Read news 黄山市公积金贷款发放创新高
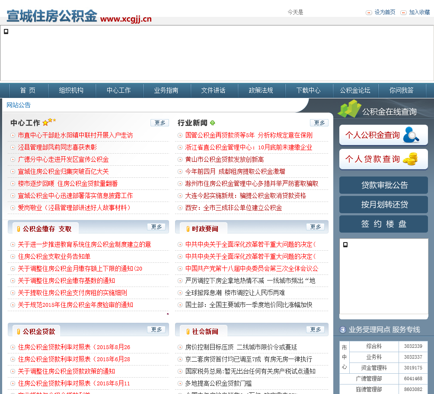Viewport: 434px width, 394px height. pyautogui.click(x=224, y=159)
